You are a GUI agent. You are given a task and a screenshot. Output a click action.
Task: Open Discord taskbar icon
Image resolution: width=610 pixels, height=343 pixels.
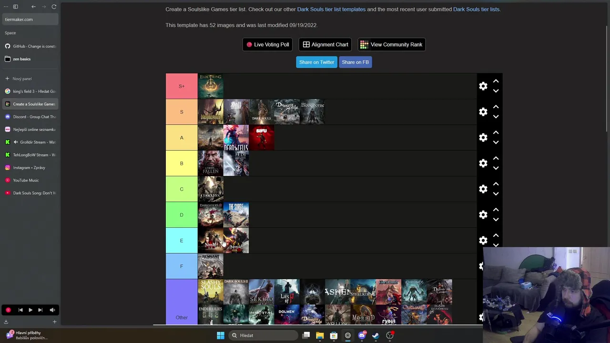[x=362, y=335]
